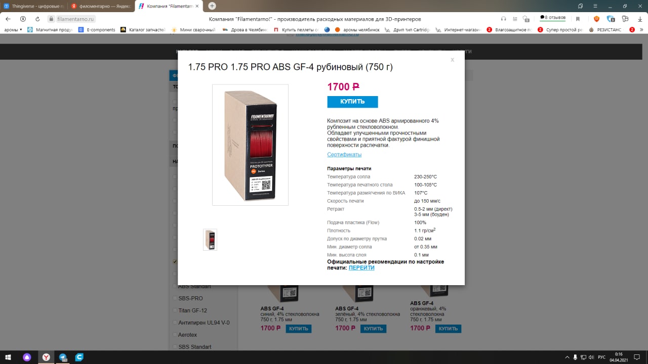The width and height of the screenshot is (648, 364).
Task: Open a new browser tab
Action: (212, 6)
